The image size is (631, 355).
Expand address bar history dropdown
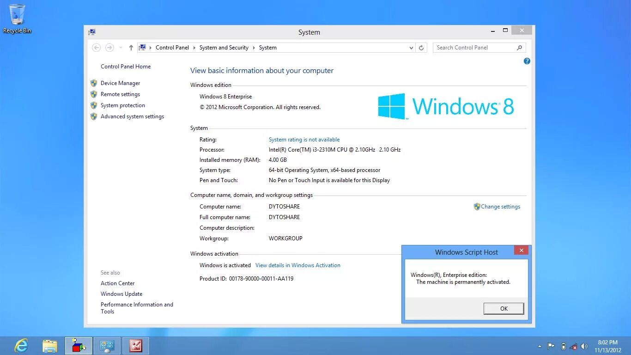[x=411, y=48]
